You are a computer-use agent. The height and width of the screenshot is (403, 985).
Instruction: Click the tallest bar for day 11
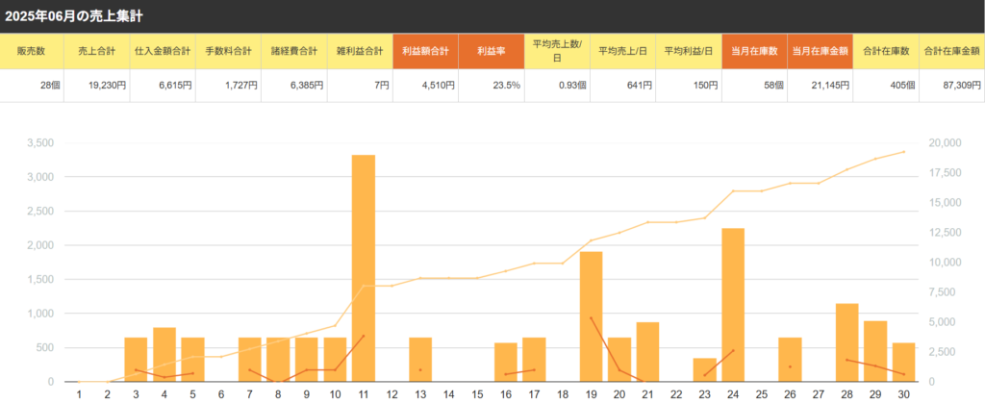click(363, 268)
